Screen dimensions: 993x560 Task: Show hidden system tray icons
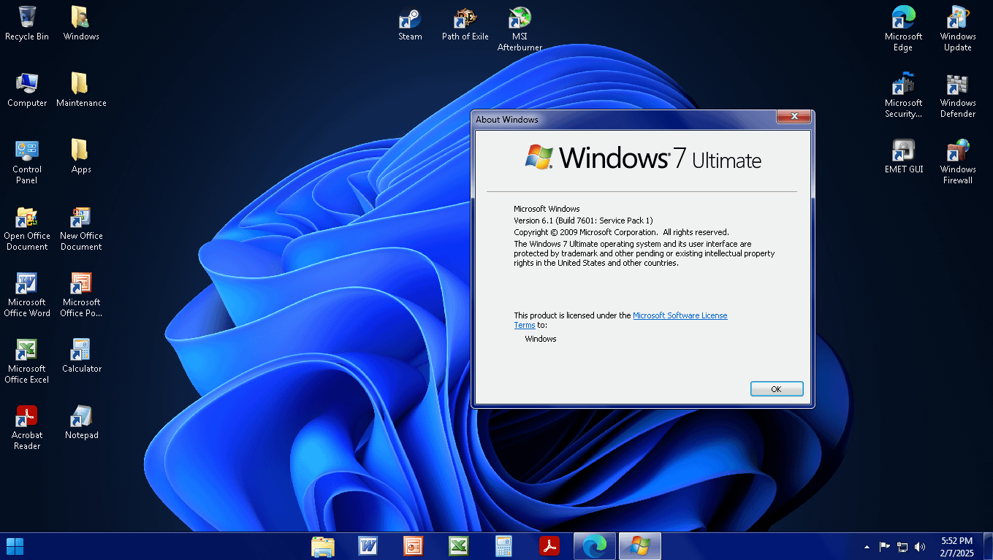867,546
